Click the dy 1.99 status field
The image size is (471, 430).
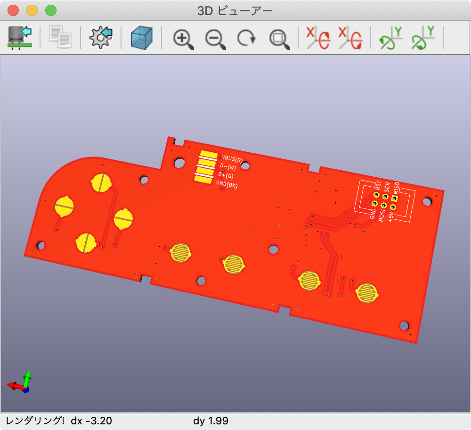click(x=211, y=420)
